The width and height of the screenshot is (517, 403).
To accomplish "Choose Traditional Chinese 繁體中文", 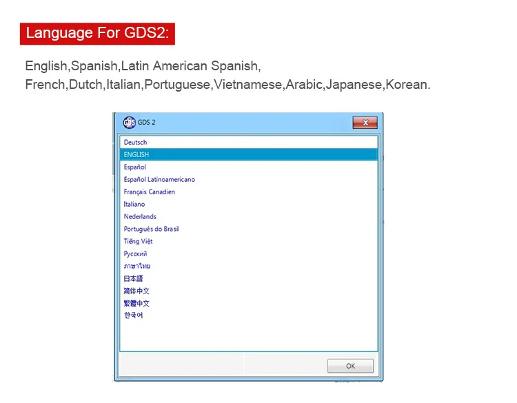I will [x=249, y=303].
